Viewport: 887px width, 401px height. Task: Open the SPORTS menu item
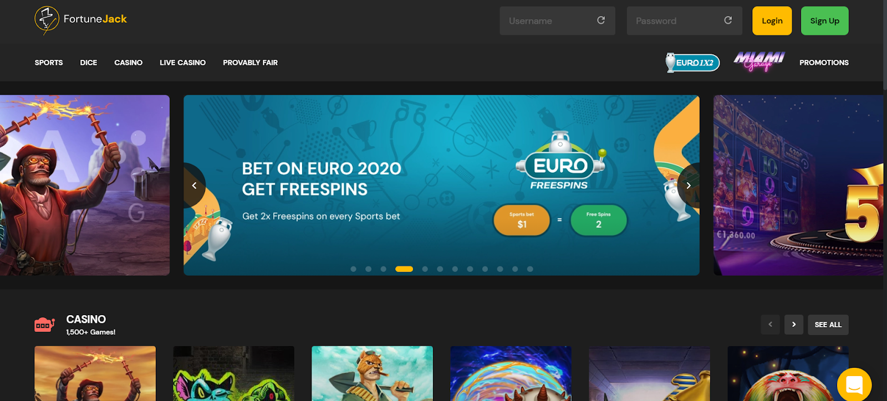49,63
